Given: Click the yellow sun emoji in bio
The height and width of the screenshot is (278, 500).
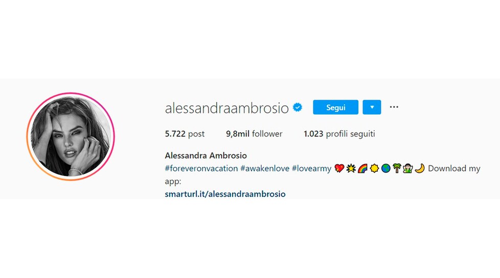Looking at the screenshot, I should pyautogui.click(x=374, y=168).
